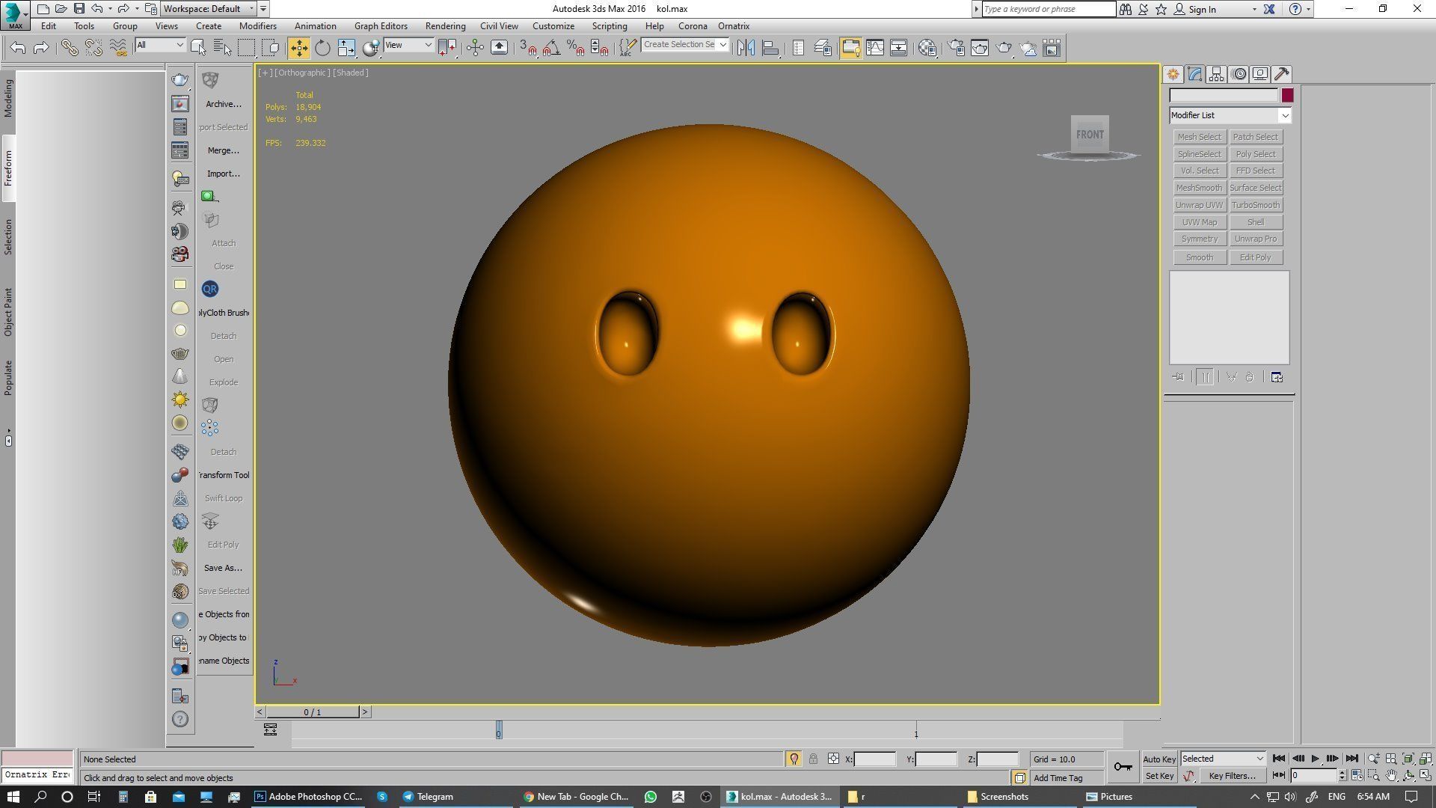
Task: Open Time Configuration icon
Action: 1356,776
